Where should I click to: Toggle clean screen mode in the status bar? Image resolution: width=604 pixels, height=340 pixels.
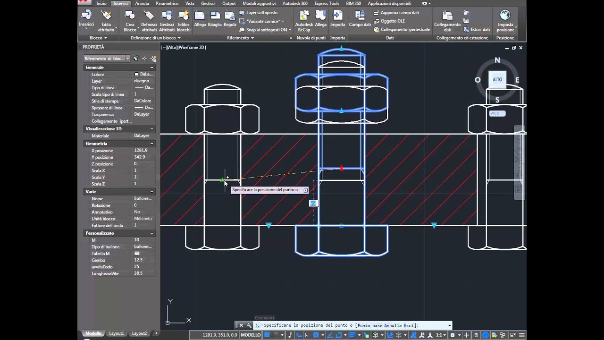(x=513, y=335)
